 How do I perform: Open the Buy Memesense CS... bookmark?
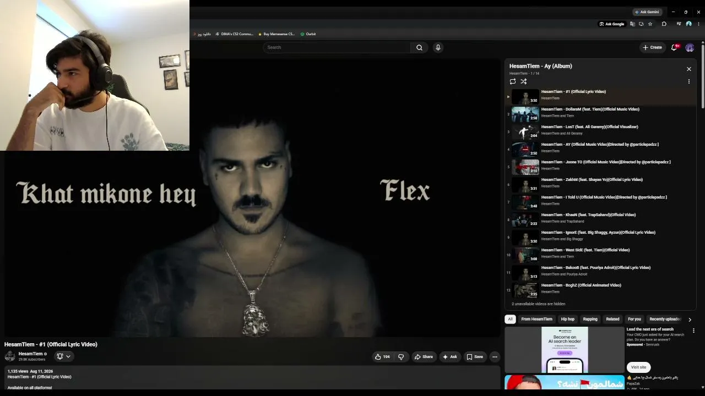(x=276, y=34)
